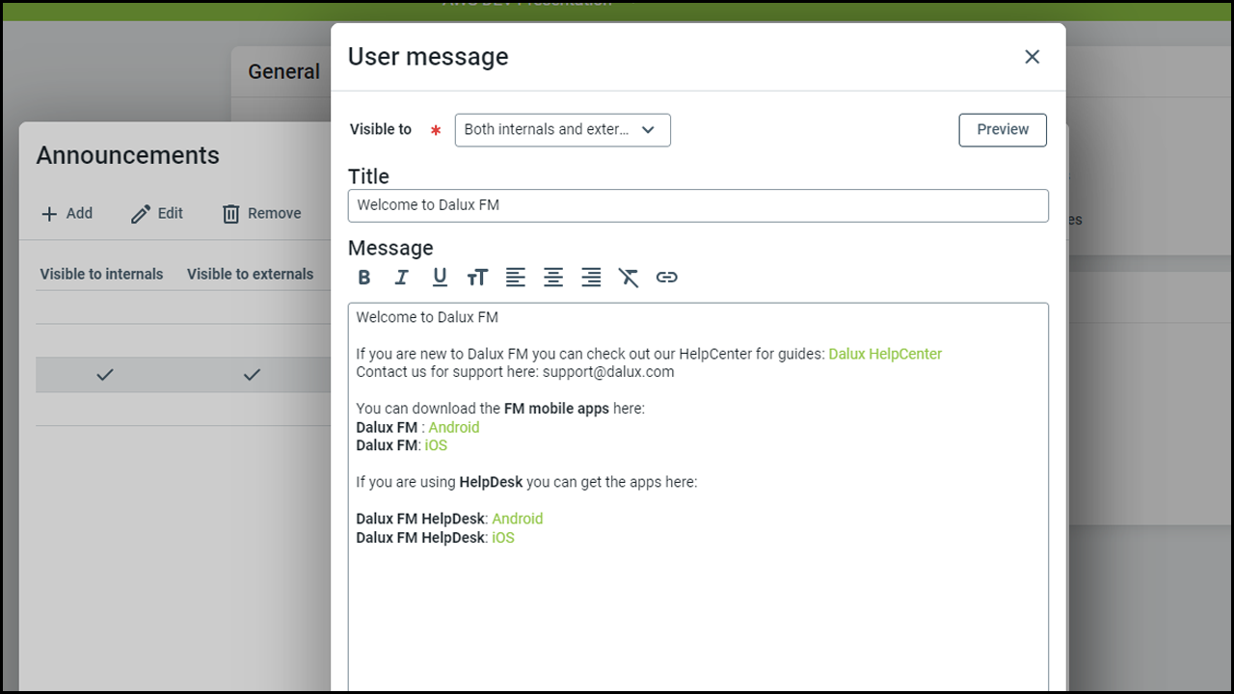Expand the Visible to dropdown
The image size is (1234, 694).
pyautogui.click(x=562, y=130)
